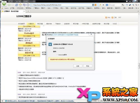Expand the 工具 bookmark folder
The height and width of the screenshot is (103, 140).
click(124, 8)
